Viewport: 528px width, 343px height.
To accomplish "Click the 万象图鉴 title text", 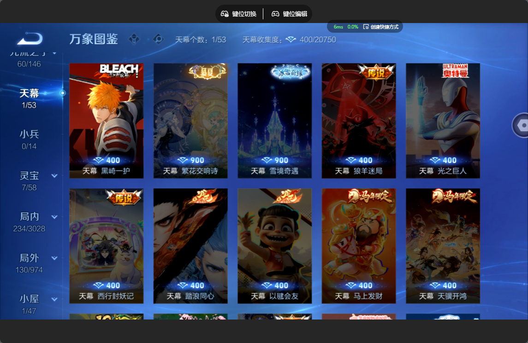I will coord(94,39).
